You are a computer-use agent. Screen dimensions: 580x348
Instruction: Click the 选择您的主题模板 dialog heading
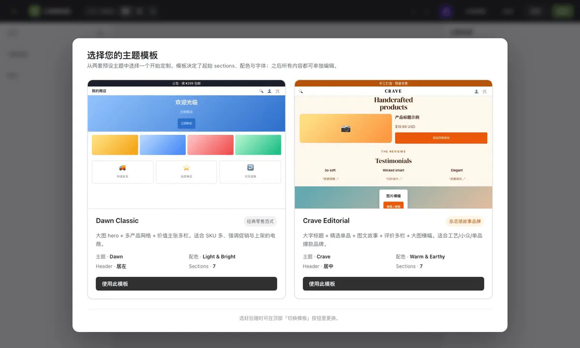(122, 55)
